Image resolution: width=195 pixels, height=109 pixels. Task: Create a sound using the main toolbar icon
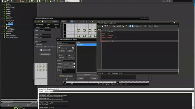pyautogui.click(x=29, y=1)
